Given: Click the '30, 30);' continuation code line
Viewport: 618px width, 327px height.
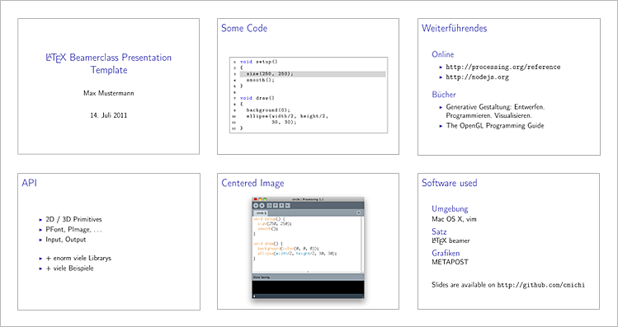Looking at the screenshot, I should pyautogui.click(x=284, y=122).
